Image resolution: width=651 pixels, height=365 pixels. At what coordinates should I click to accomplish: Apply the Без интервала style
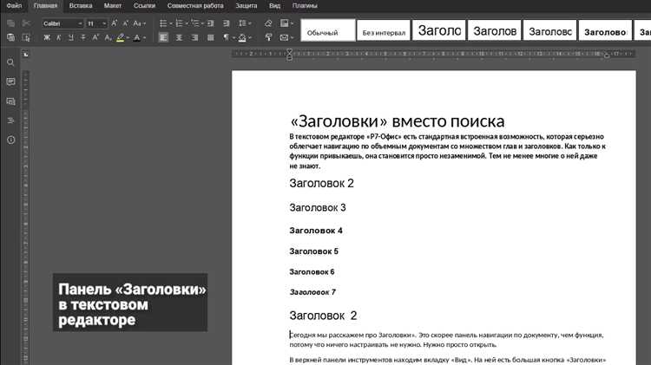click(384, 30)
